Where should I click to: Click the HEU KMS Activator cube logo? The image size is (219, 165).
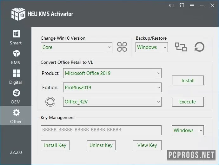18,14
